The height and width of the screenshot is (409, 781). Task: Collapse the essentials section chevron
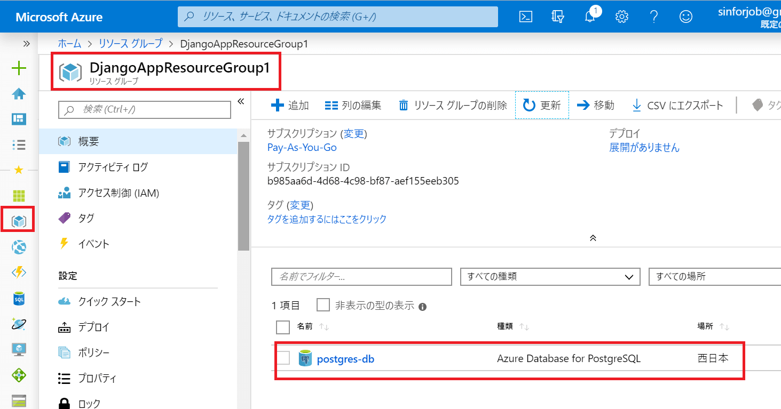click(593, 238)
